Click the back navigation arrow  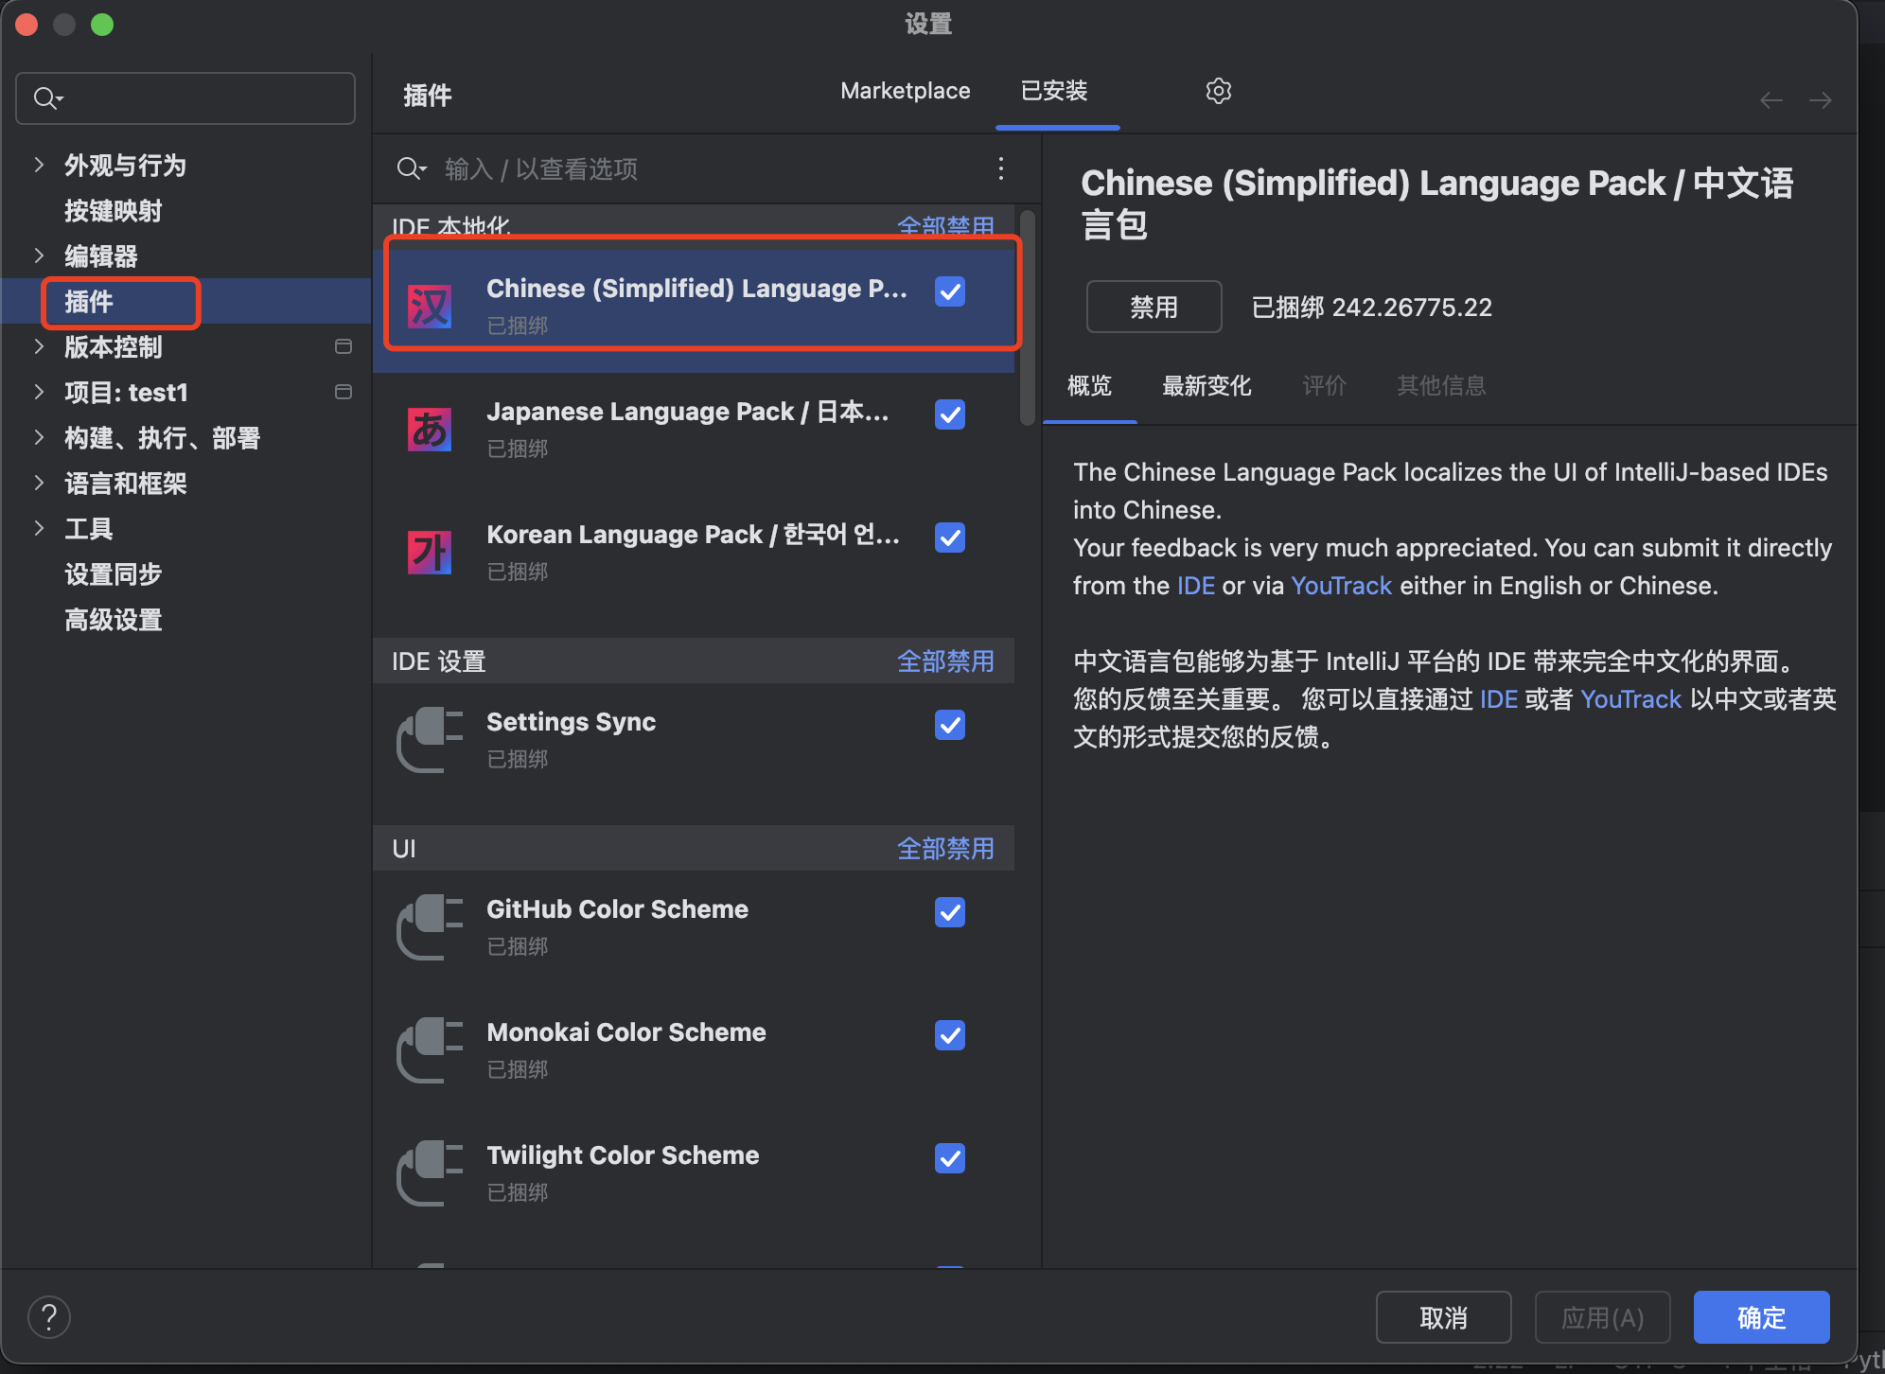coord(1770,100)
